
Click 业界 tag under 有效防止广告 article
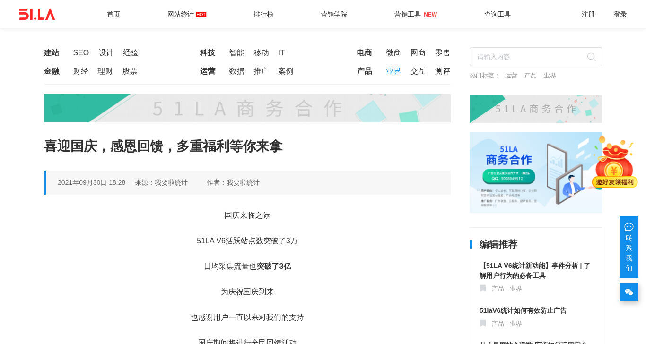click(x=516, y=324)
